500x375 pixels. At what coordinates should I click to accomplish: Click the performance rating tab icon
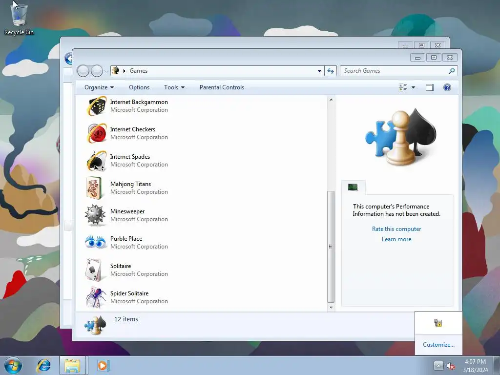pyautogui.click(x=353, y=187)
